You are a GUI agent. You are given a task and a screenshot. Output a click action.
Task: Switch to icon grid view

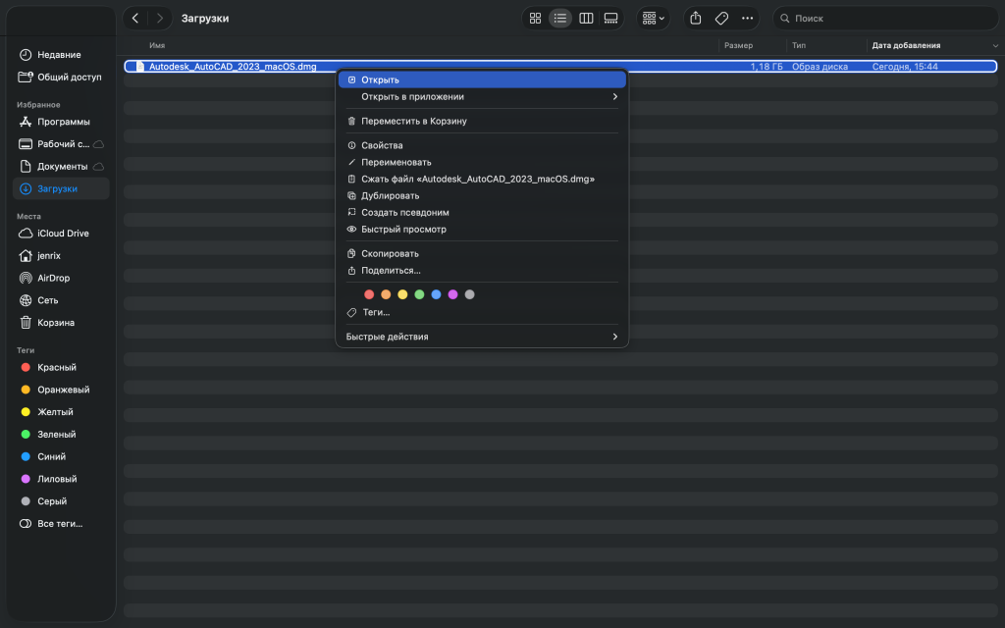pos(535,18)
